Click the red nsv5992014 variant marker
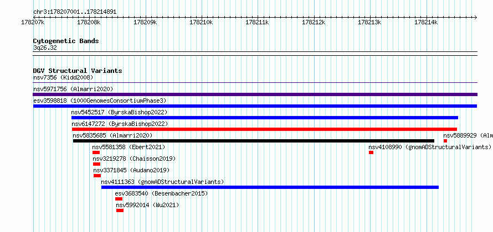 120,210
